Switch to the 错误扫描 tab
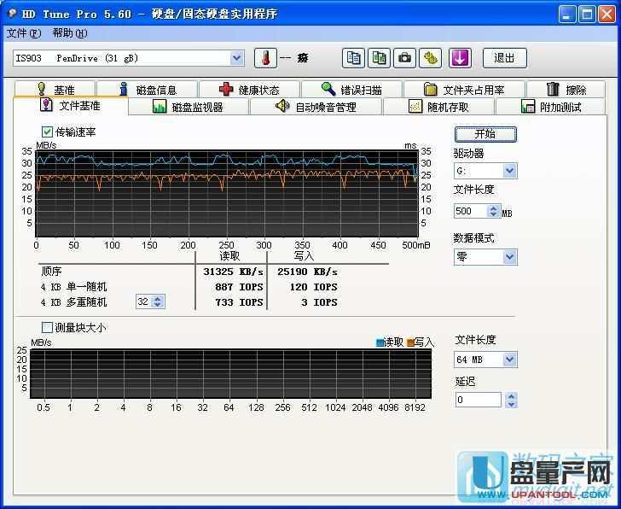 351,90
